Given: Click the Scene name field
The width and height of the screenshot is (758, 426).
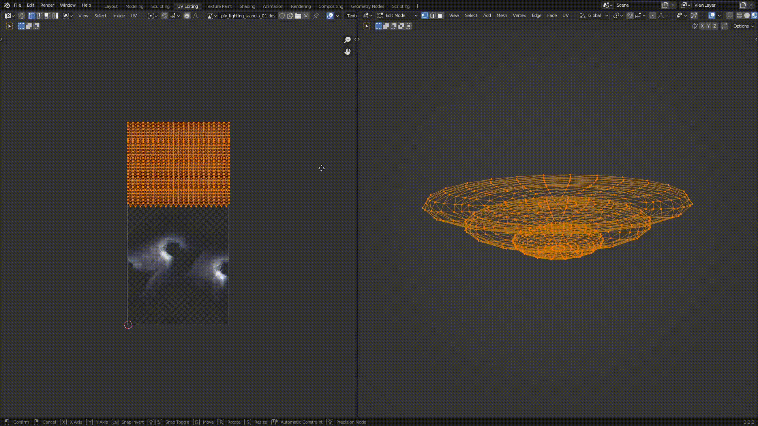Looking at the screenshot, I should [x=636, y=5].
